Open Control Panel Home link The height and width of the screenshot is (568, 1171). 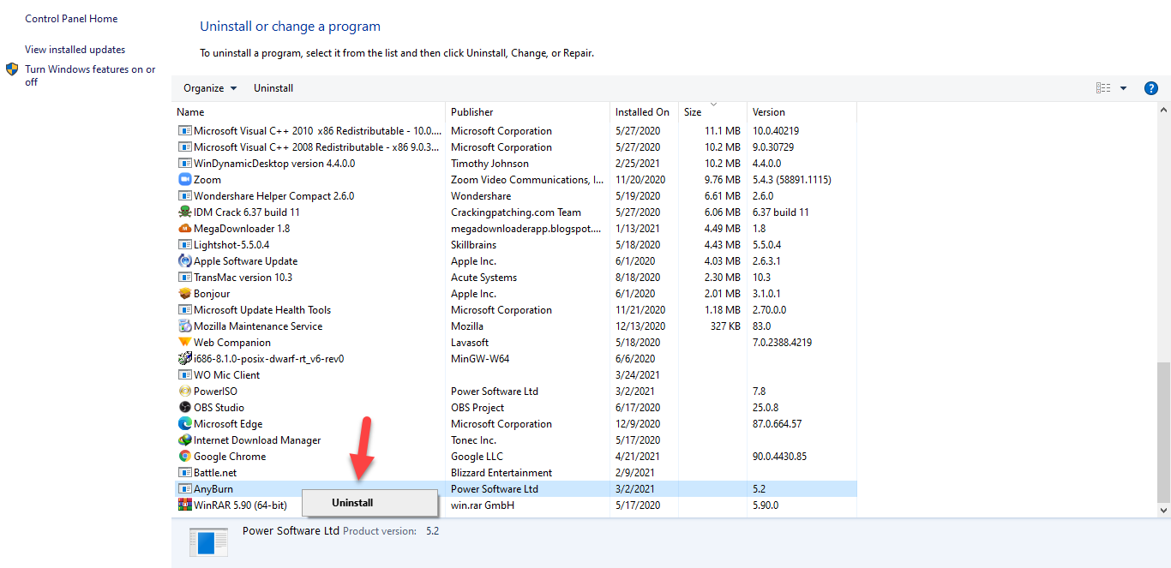pos(71,19)
